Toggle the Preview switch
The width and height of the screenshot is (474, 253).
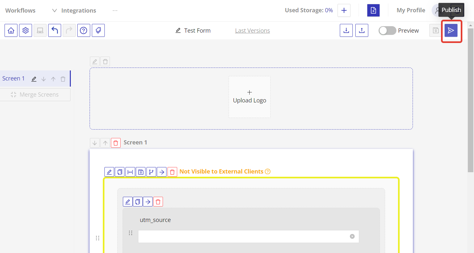pos(387,31)
